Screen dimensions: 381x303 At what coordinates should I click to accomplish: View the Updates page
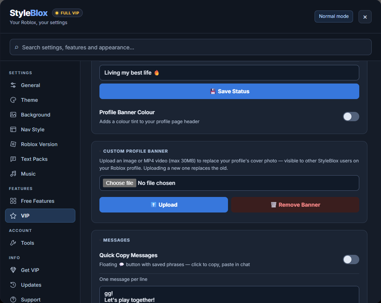click(40, 285)
